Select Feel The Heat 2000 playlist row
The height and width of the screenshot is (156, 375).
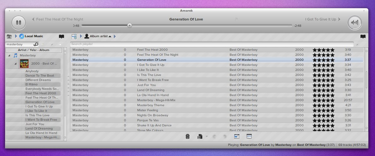(217, 50)
